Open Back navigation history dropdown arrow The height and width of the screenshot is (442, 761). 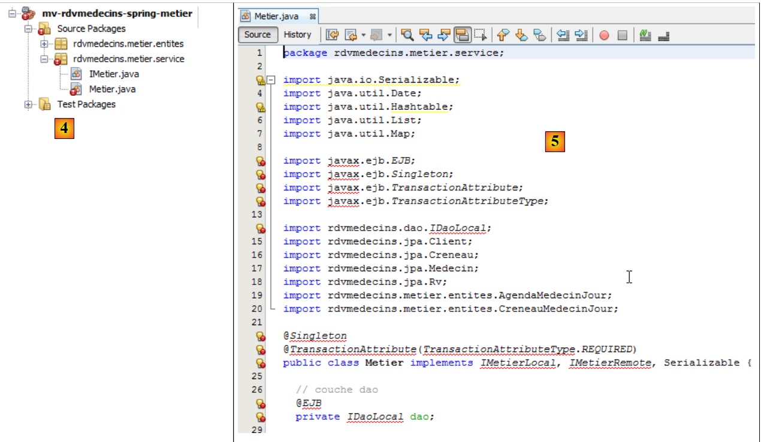(x=363, y=35)
